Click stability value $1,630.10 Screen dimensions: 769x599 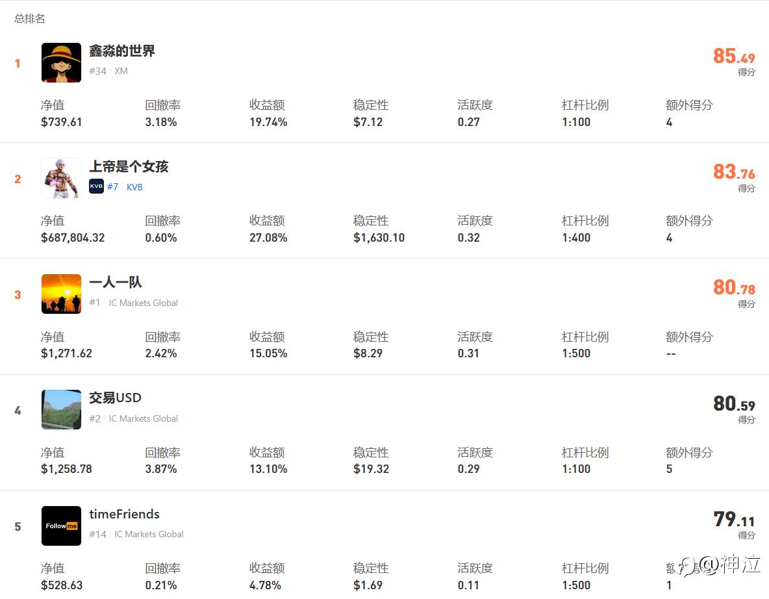(379, 238)
